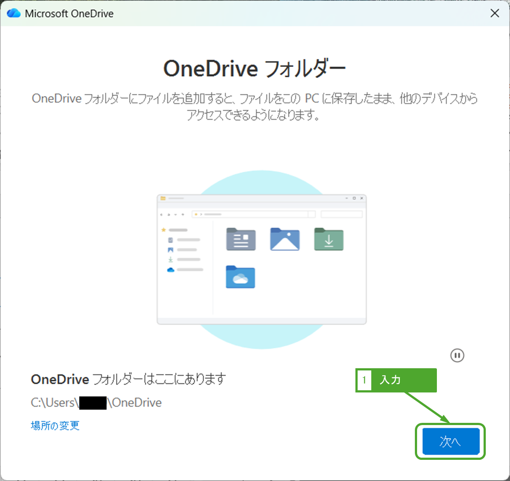Click the small yellow folder icon in illustration
Image resolution: width=510 pixels, height=481 pixels.
(x=163, y=198)
